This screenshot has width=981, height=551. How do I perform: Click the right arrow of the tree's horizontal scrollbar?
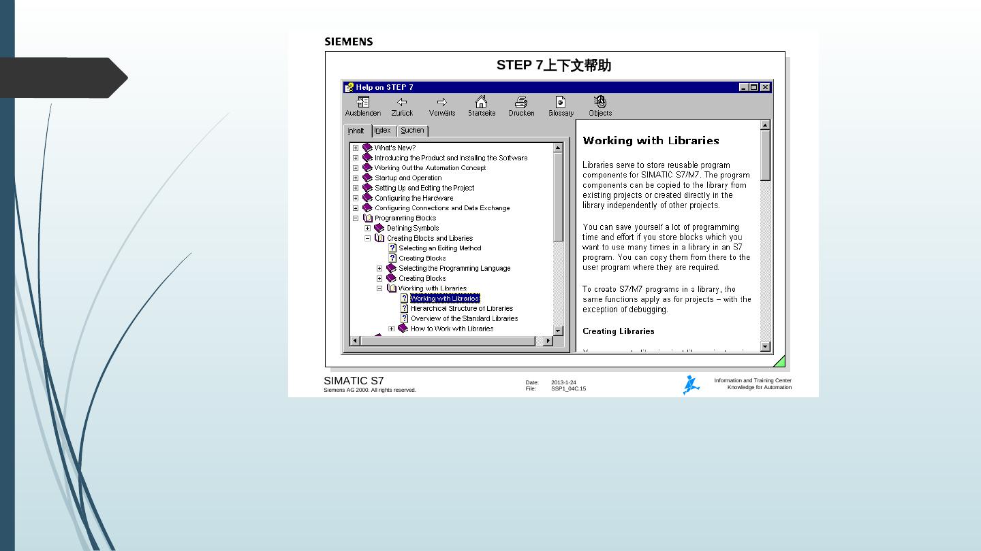[x=548, y=341]
